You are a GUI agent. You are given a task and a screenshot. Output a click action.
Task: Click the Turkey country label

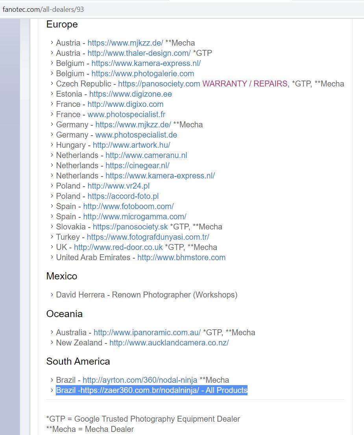pos(68,237)
